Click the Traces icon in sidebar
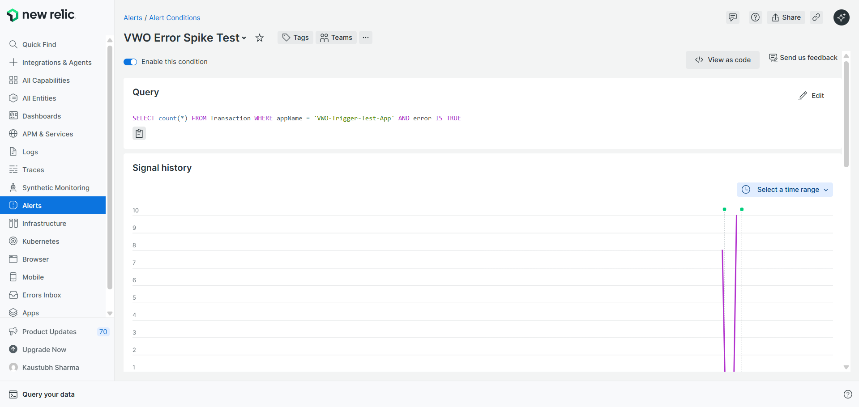This screenshot has width=859, height=407. [13, 170]
